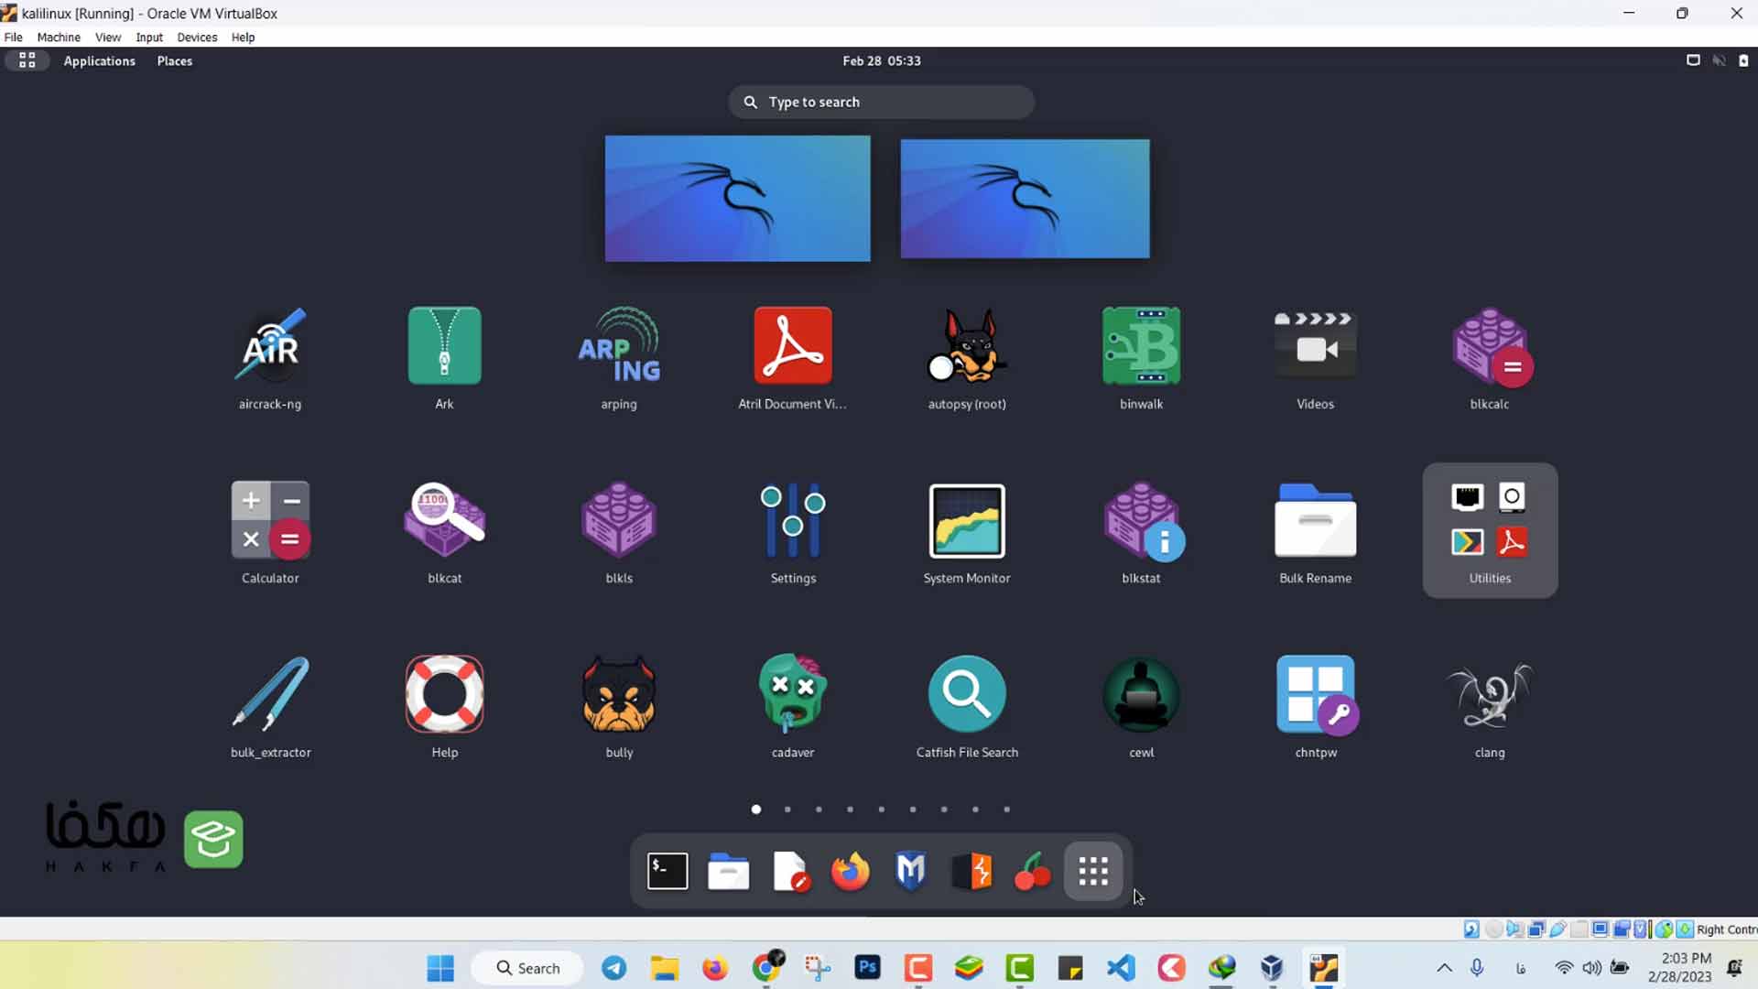Open the binwalk tool
Screen dimensions: 1758x989
(x=1141, y=359)
